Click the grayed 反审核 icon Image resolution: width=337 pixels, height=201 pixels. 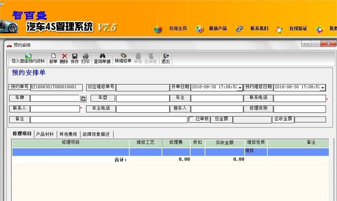[x=151, y=59]
